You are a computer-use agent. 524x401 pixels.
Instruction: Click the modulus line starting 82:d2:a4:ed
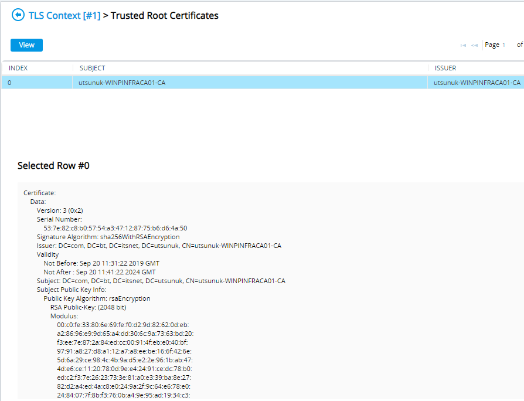[124, 386]
